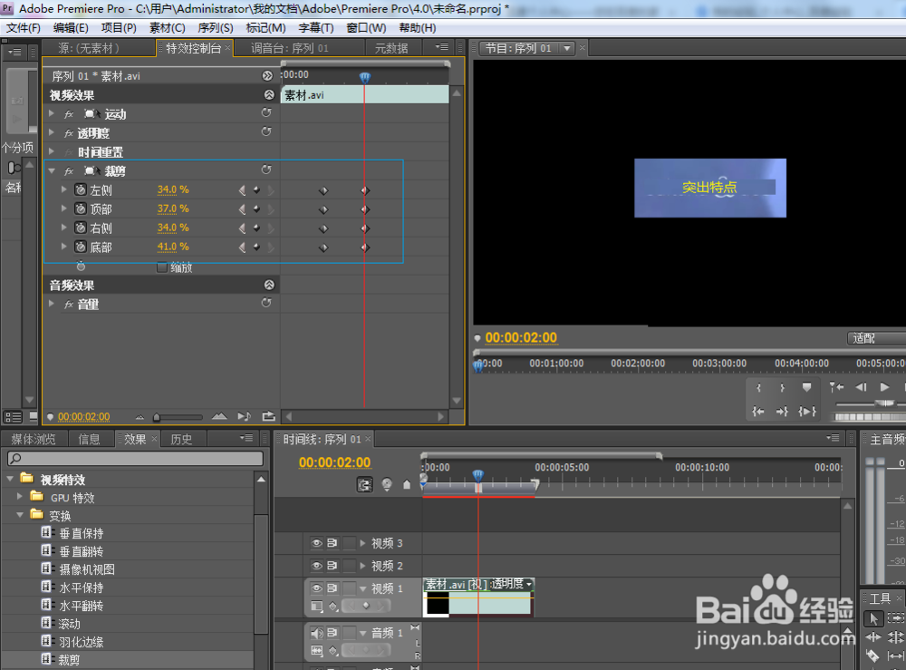Screen dimensions: 906x670
Task: Go to next keyframe of 右侧
Action: [x=270, y=228]
